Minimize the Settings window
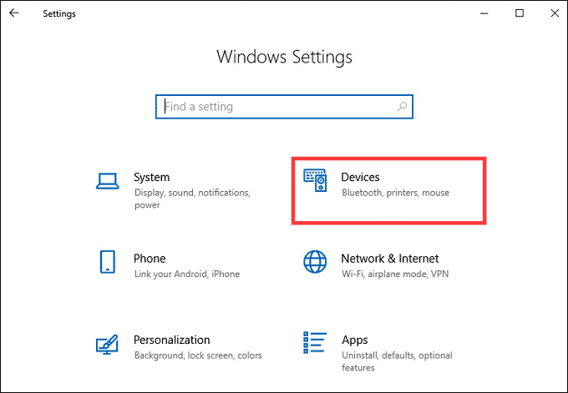The image size is (568, 393). click(x=484, y=13)
